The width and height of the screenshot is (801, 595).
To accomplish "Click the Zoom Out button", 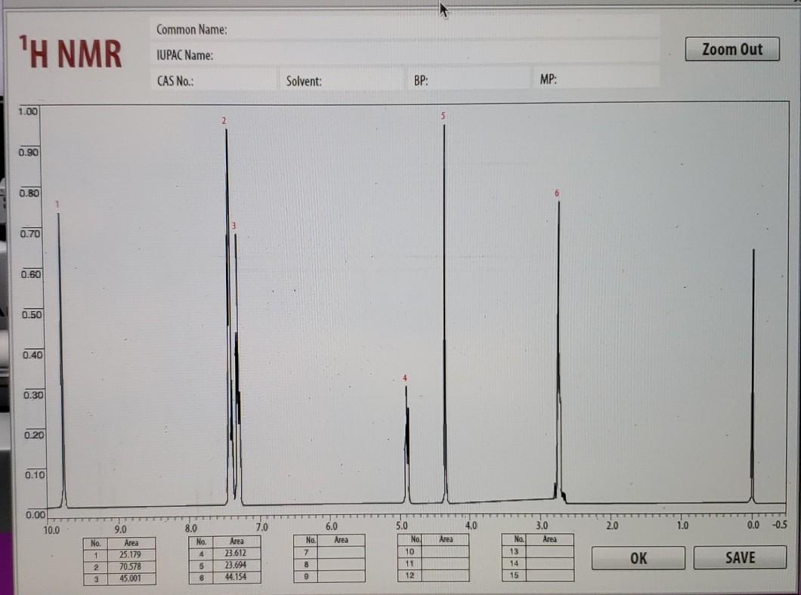I will 731,49.
